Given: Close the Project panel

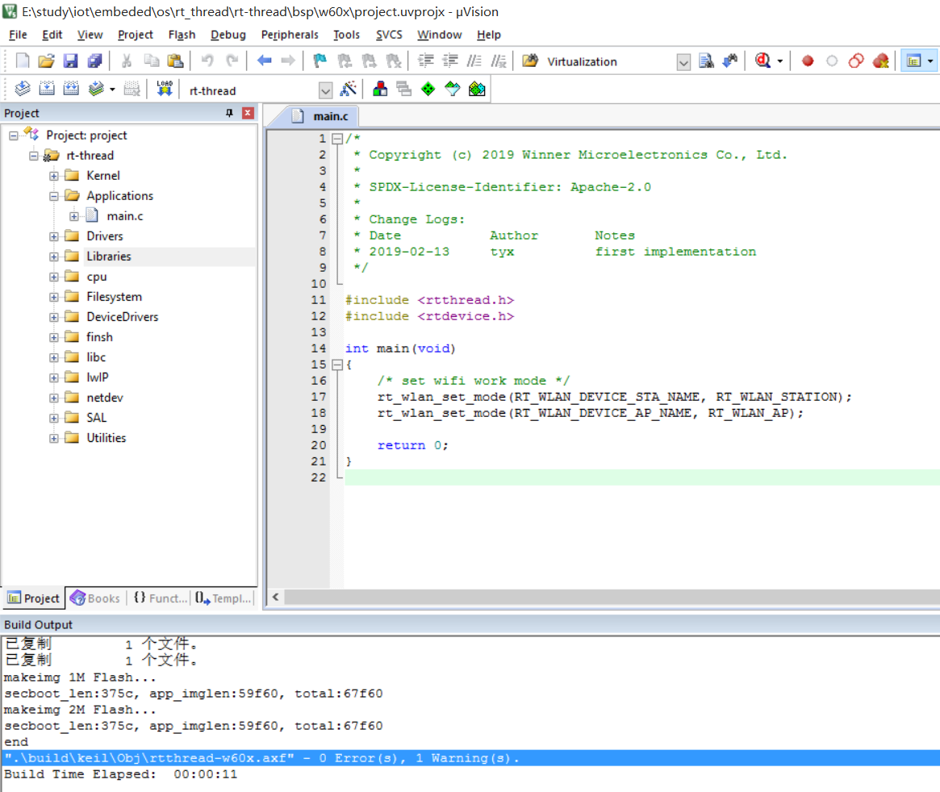Looking at the screenshot, I should tap(248, 113).
